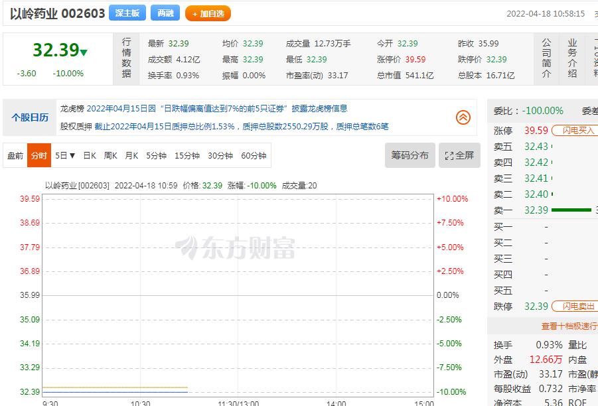Click the 深主板 tag
Screen dimensions: 598x406
[x=127, y=13]
